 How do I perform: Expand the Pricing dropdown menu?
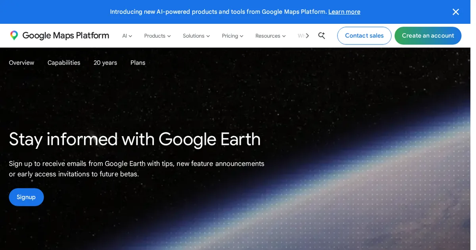tap(232, 36)
